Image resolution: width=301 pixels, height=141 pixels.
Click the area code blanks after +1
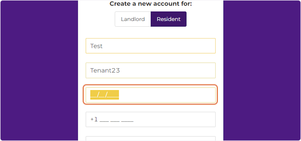104,120
